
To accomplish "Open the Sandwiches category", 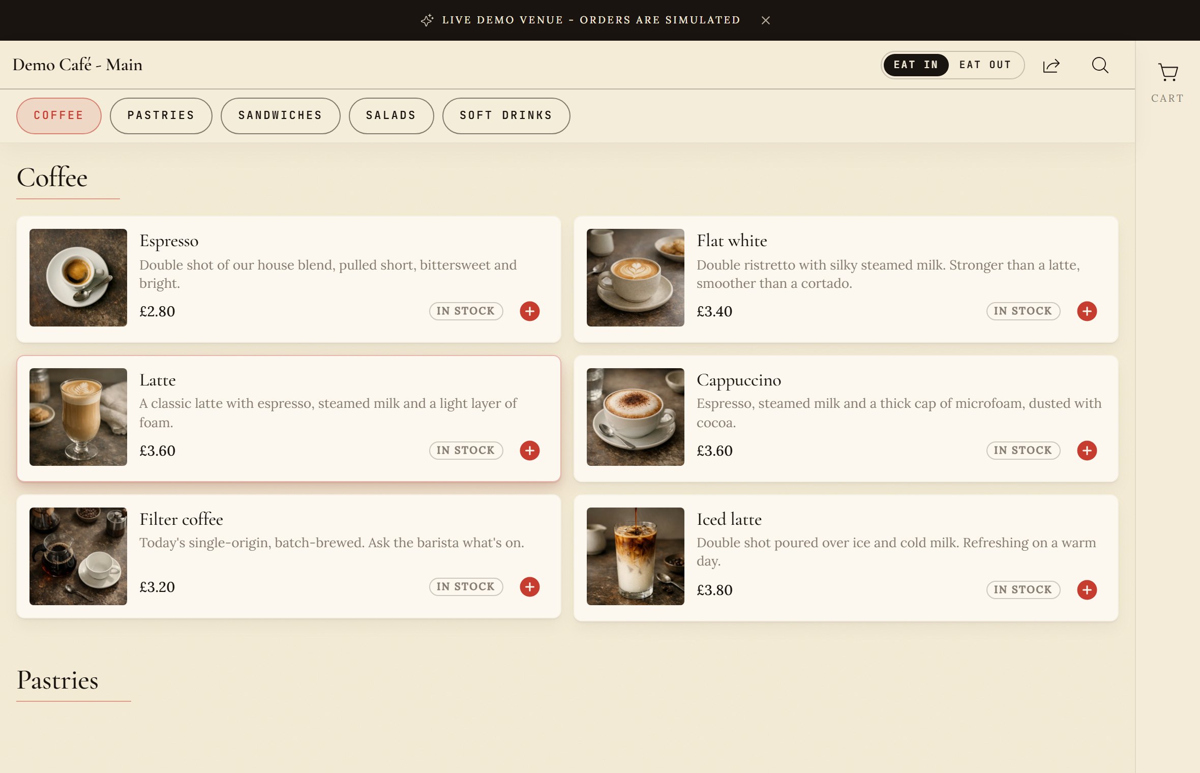I will [280, 115].
